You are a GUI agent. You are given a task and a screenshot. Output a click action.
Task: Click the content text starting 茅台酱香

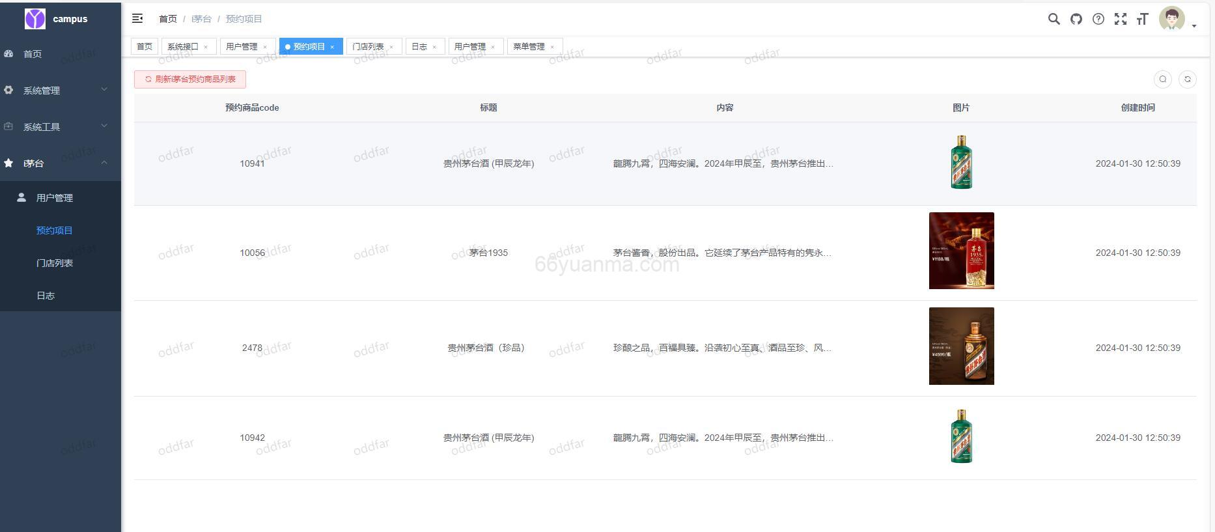[x=723, y=253]
